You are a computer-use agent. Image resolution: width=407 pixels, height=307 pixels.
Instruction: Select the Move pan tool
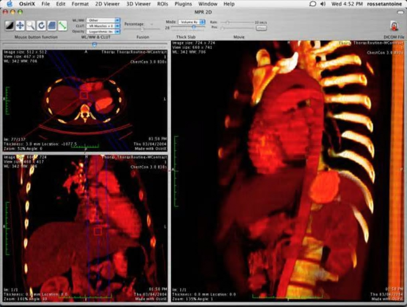tap(20, 26)
